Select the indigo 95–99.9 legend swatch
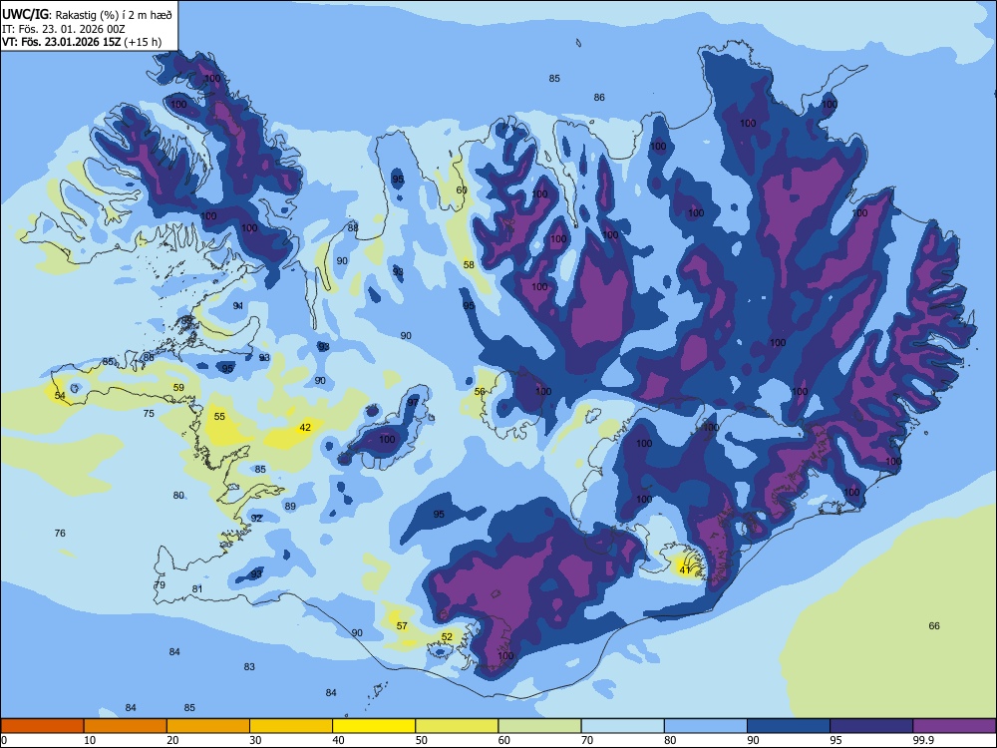Image resolution: width=997 pixels, height=748 pixels. pyautogui.click(x=871, y=726)
